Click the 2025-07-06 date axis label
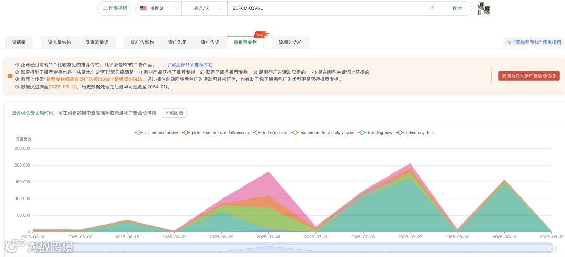Screen dimensions: 565x257 (x=269, y=237)
